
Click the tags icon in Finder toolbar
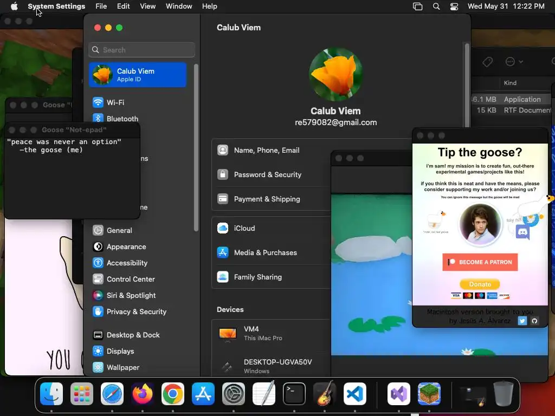pyautogui.click(x=487, y=62)
